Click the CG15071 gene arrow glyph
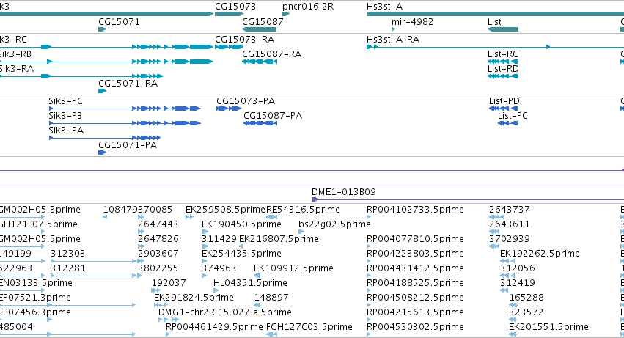 click(102, 29)
